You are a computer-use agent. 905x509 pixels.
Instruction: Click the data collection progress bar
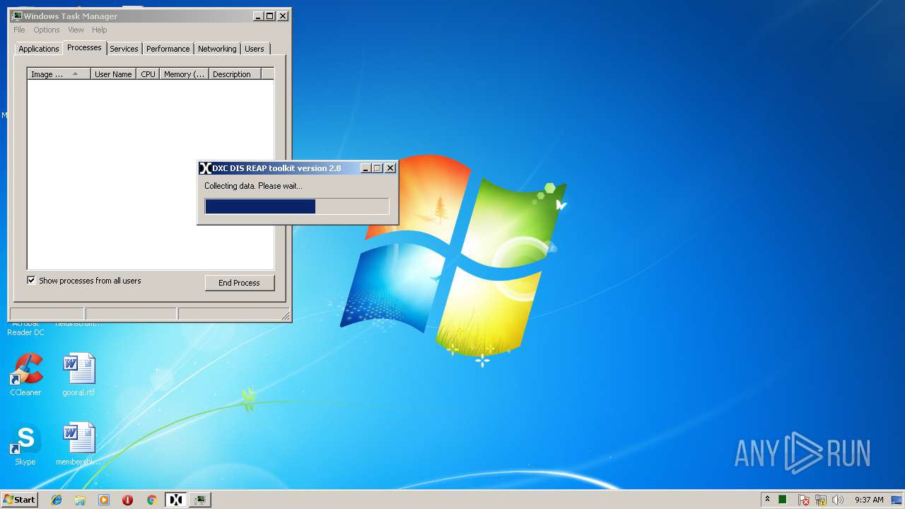tap(297, 206)
